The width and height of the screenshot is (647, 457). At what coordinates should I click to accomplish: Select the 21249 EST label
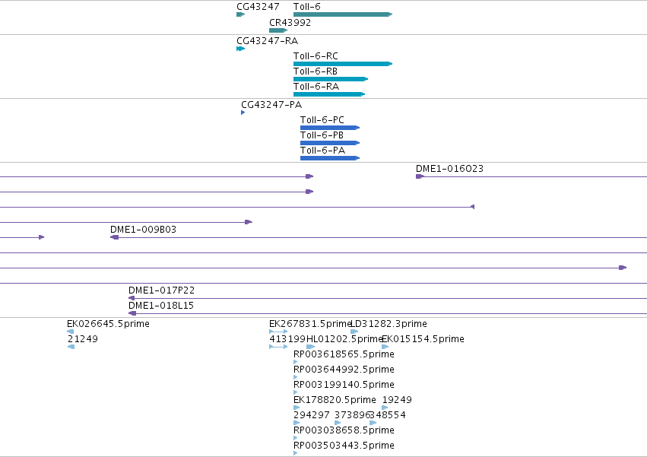coord(83,339)
